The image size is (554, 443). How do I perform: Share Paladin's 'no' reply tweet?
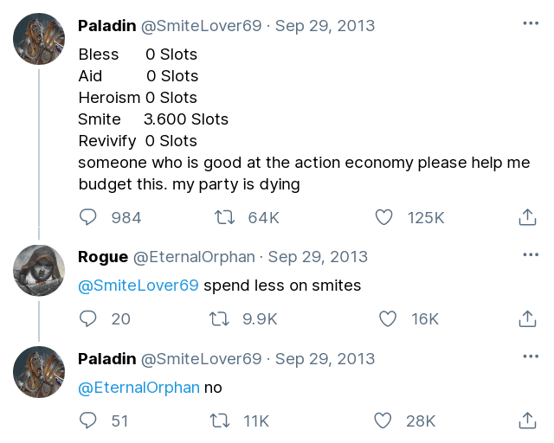pos(527,421)
